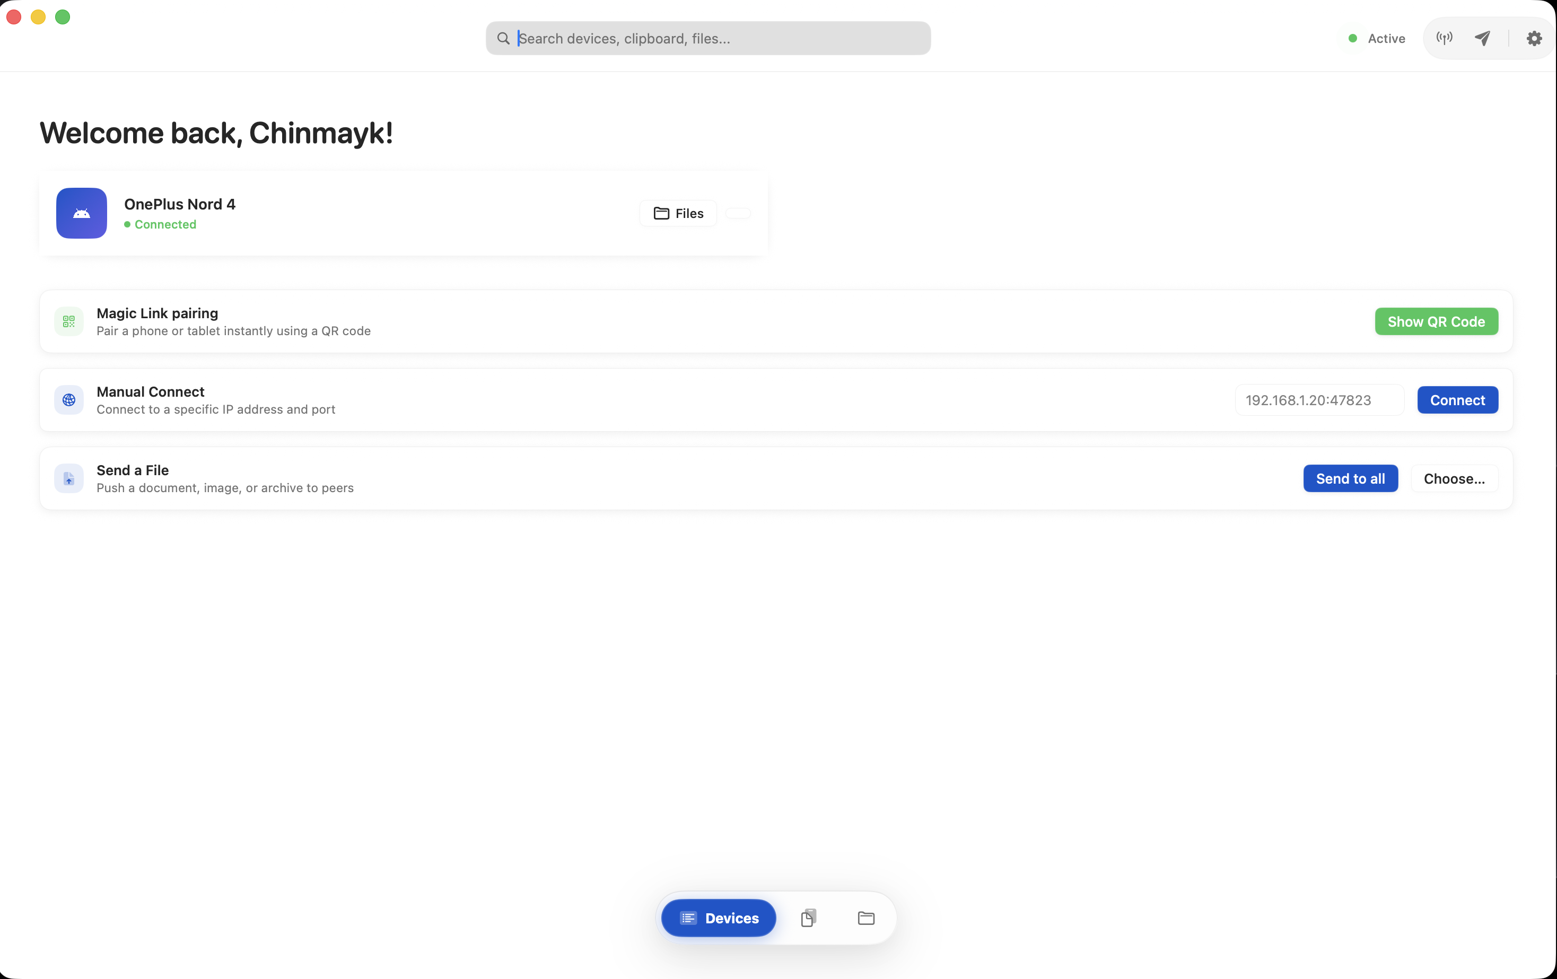The image size is (1557, 979).
Task: Click the Send to all button
Action: coord(1350,478)
